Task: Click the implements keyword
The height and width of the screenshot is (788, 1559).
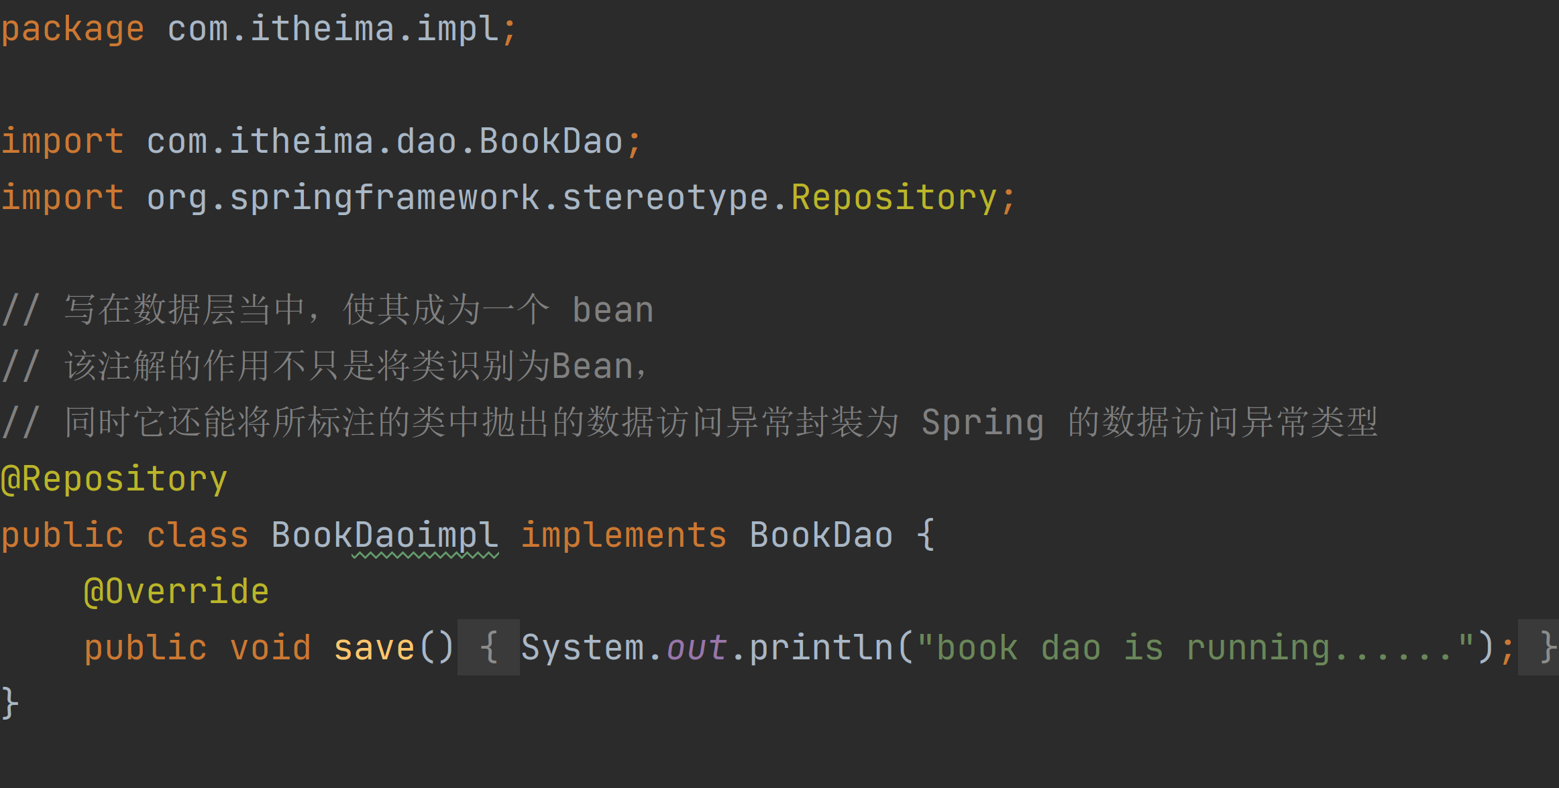Action: (624, 535)
